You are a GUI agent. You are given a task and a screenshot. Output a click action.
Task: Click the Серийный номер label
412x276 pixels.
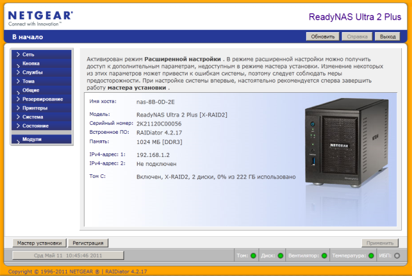point(111,123)
